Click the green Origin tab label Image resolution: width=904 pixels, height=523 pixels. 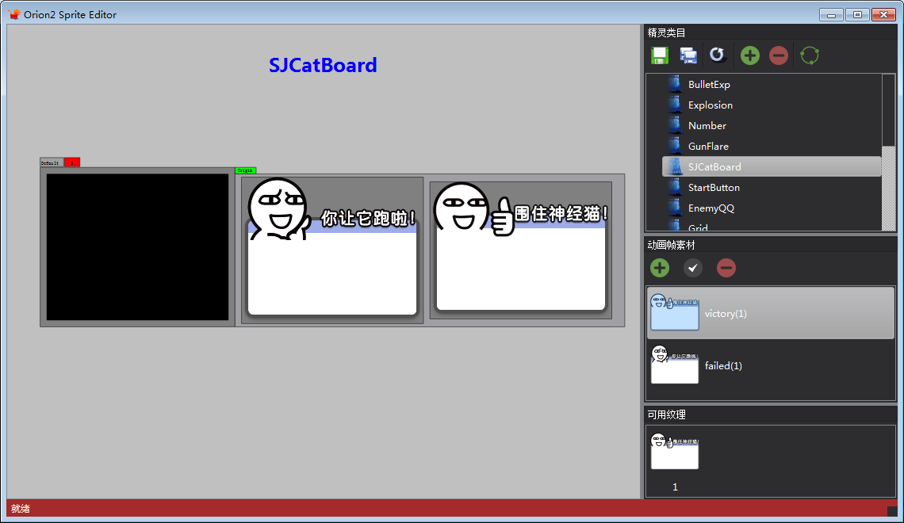[x=246, y=170]
